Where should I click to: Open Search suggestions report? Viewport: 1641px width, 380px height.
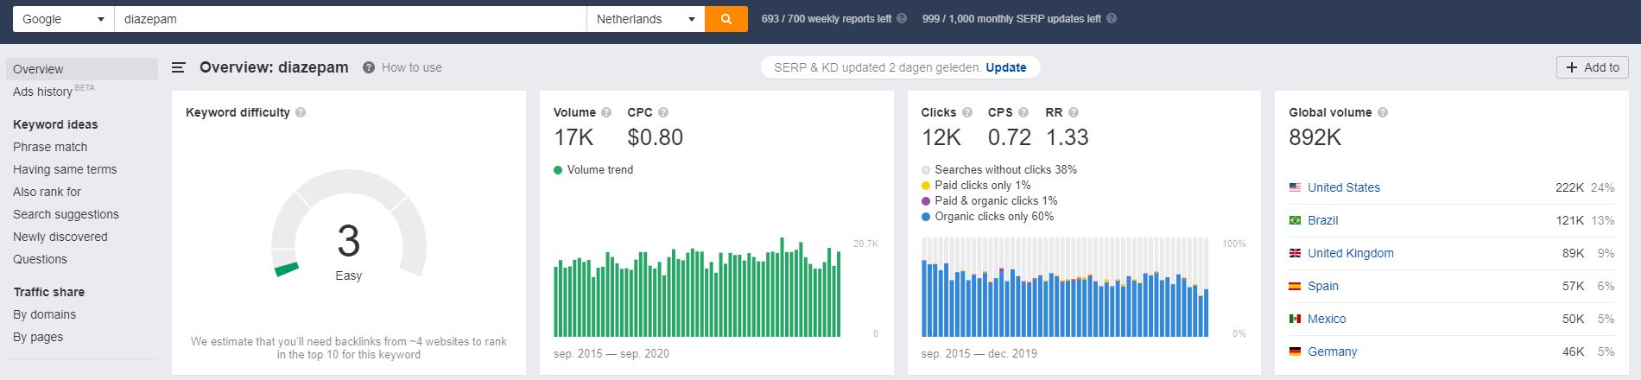click(66, 214)
